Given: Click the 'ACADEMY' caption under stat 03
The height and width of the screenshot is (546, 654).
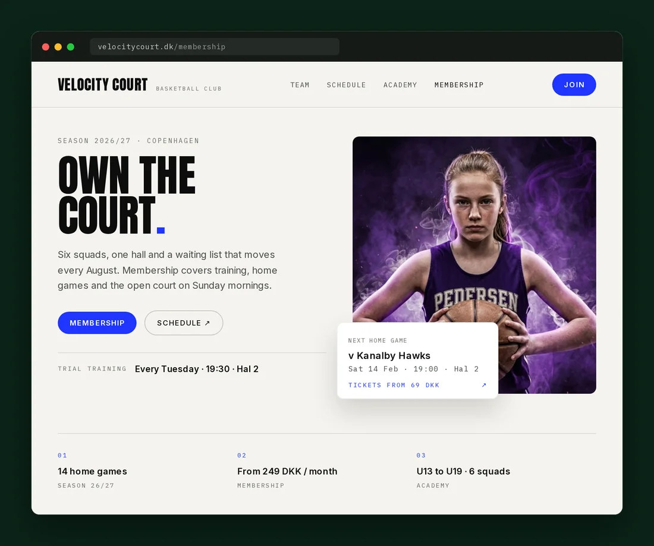Looking at the screenshot, I should [433, 485].
